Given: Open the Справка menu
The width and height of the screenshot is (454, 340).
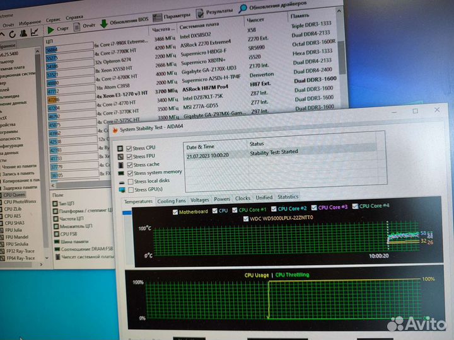Looking at the screenshot, I should (x=74, y=18).
